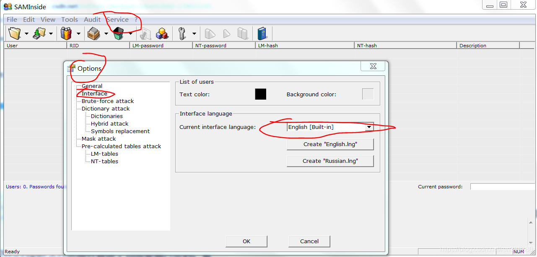Select NT-tables tree item
537x257 pixels.
pyautogui.click(x=104, y=161)
